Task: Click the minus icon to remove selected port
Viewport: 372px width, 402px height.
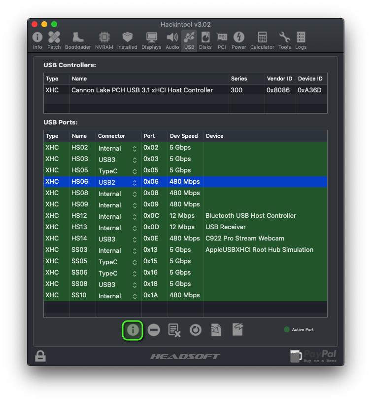Action: click(x=154, y=330)
